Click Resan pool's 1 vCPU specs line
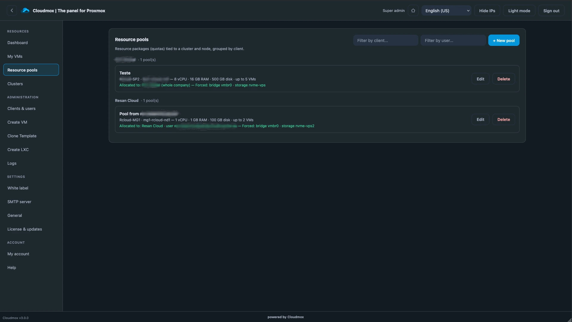The width and height of the screenshot is (572, 322). click(x=186, y=120)
